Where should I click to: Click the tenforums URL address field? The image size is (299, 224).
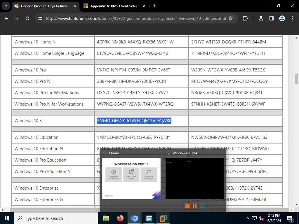(135, 18)
